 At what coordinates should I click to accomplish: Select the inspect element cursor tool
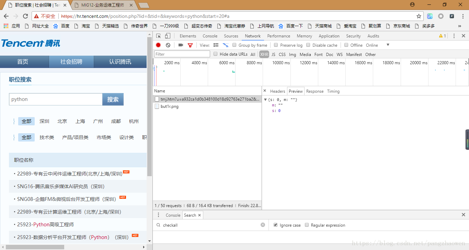pos(158,36)
